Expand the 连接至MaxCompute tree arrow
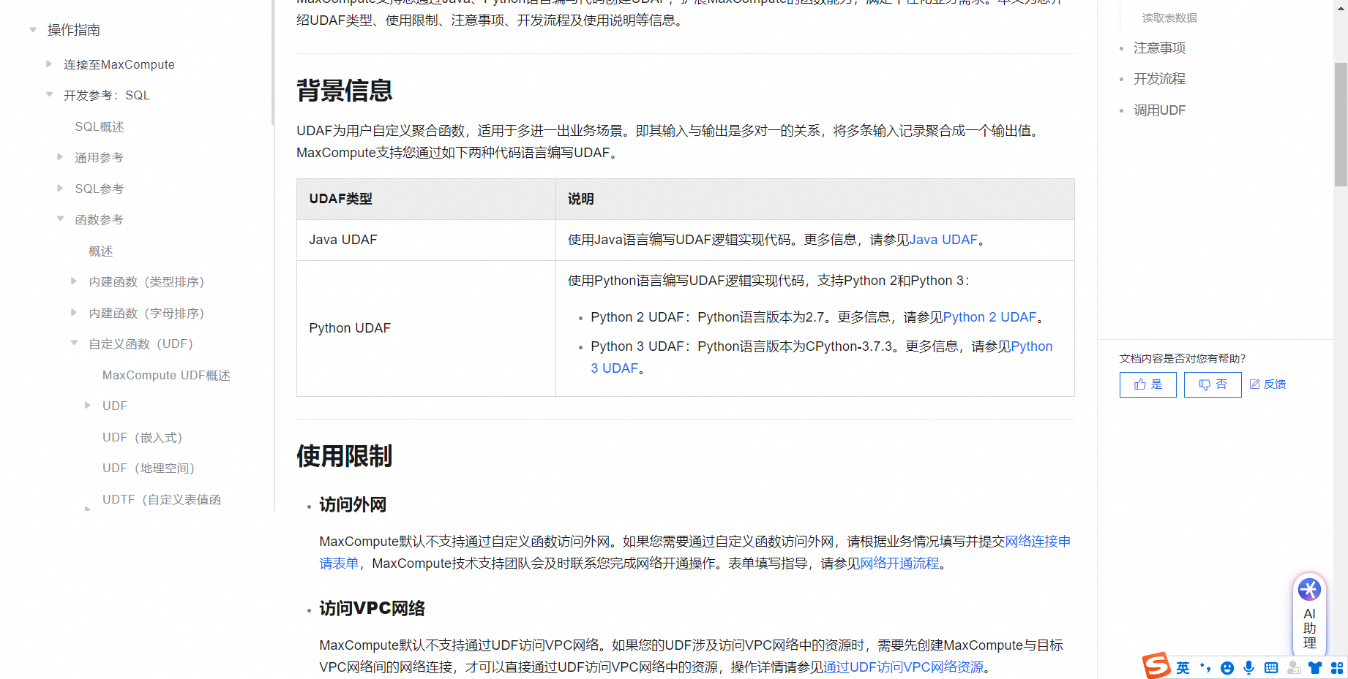Screen dimensions: 1348x679 pyautogui.click(x=49, y=64)
